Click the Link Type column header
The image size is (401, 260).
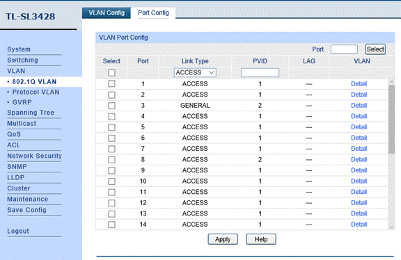click(195, 61)
